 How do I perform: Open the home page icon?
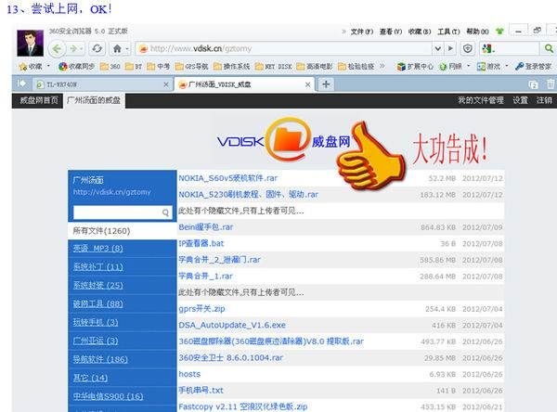click(117, 48)
